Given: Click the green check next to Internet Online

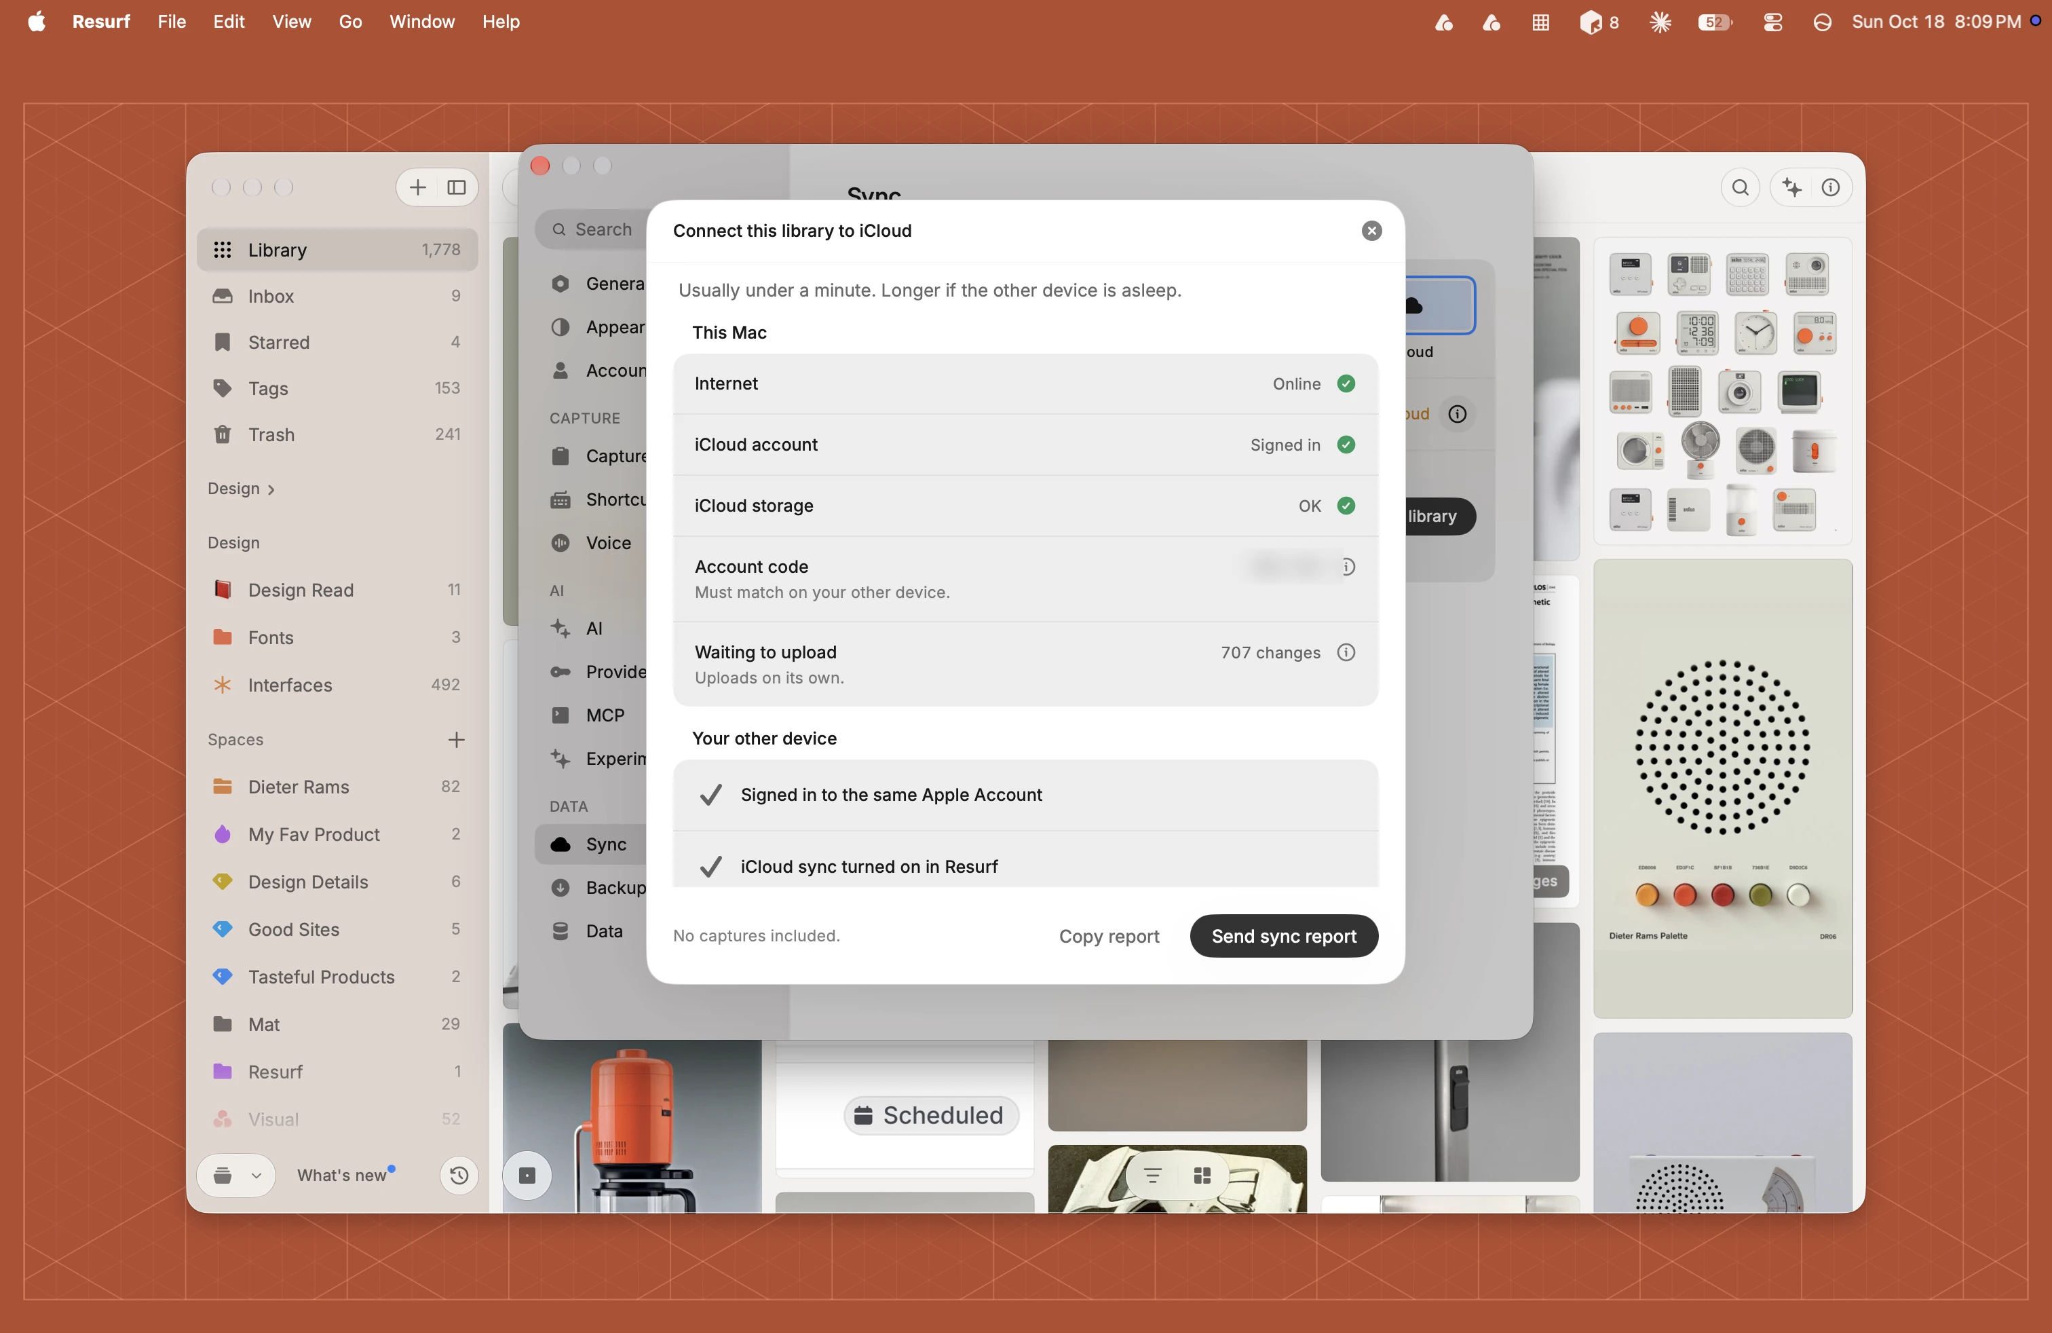Looking at the screenshot, I should pos(1345,383).
